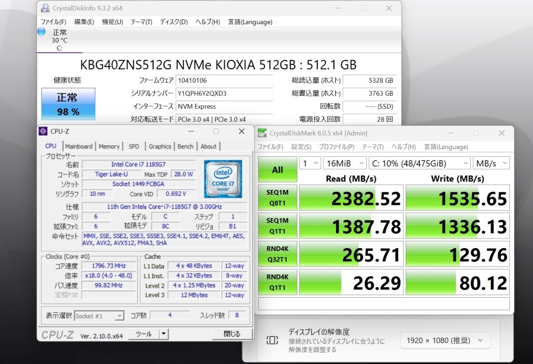Viewport: 533px width, 364px height.
Task: Click the green All benchmark button
Action: pos(278,169)
